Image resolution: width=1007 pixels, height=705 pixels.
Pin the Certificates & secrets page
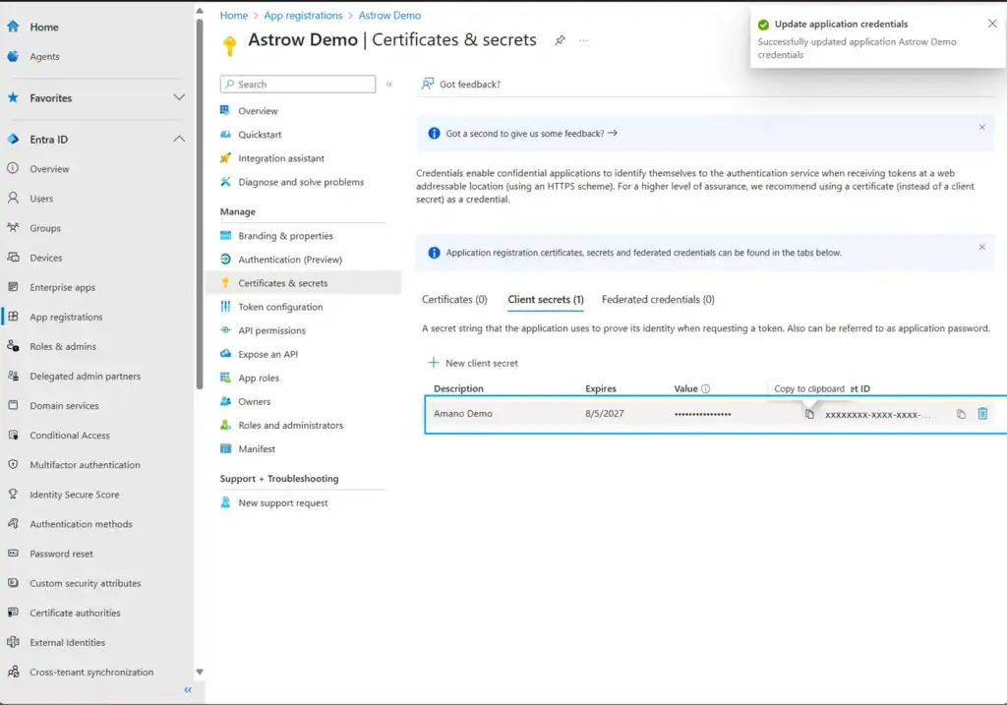(x=560, y=39)
